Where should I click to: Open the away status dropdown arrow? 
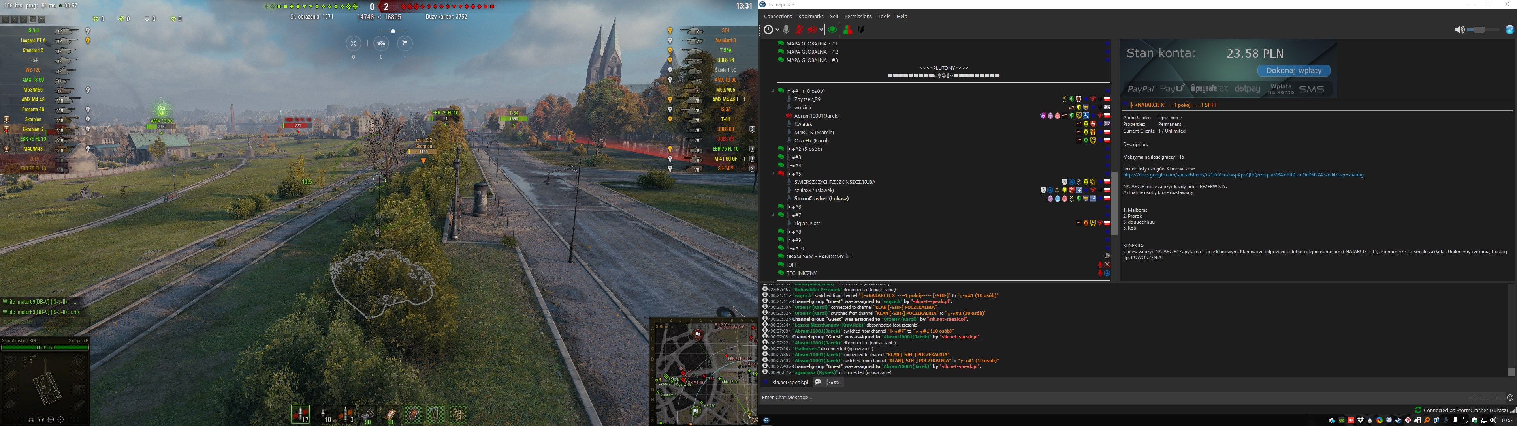pos(777,30)
